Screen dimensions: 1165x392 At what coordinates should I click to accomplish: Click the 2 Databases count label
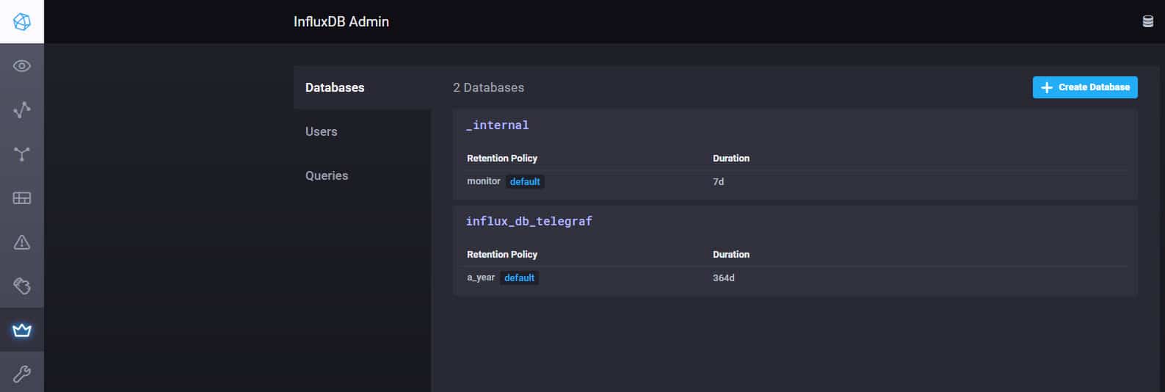[x=488, y=87]
